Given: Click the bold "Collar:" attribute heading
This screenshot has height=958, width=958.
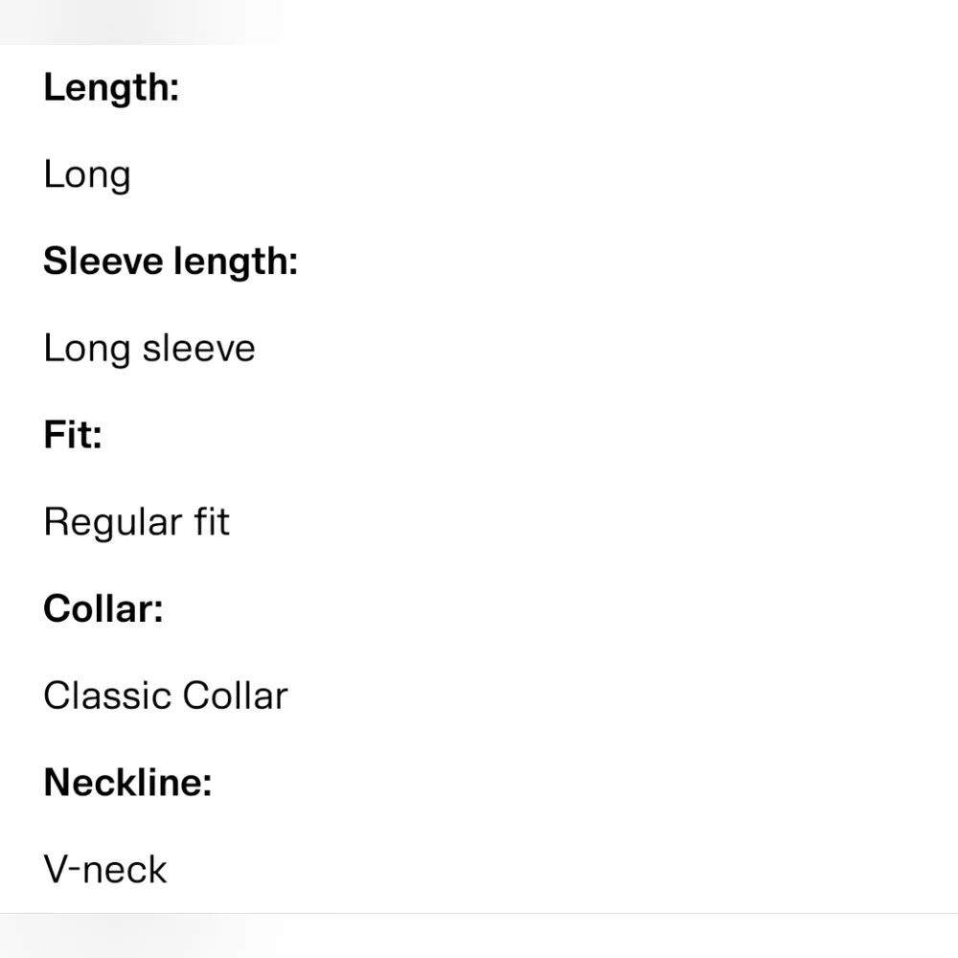Looking at the screenshot, I should click(x=103, y=609).
